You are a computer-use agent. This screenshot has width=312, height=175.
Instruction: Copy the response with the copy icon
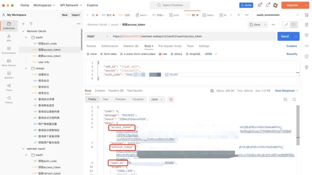point(285,100)
